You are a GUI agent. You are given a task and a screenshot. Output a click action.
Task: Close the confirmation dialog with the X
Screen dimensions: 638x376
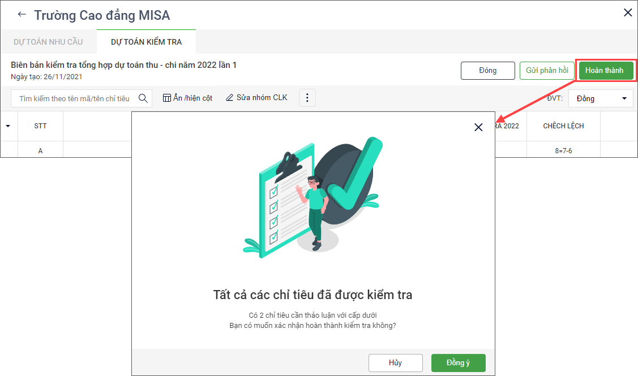478,127
